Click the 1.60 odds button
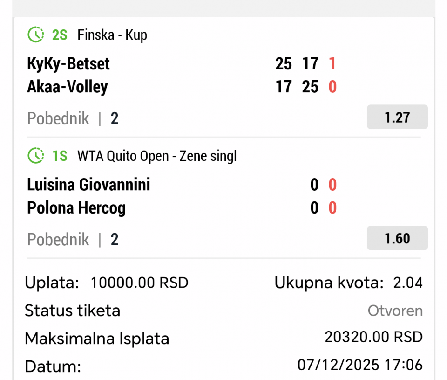 pos(397,238)
